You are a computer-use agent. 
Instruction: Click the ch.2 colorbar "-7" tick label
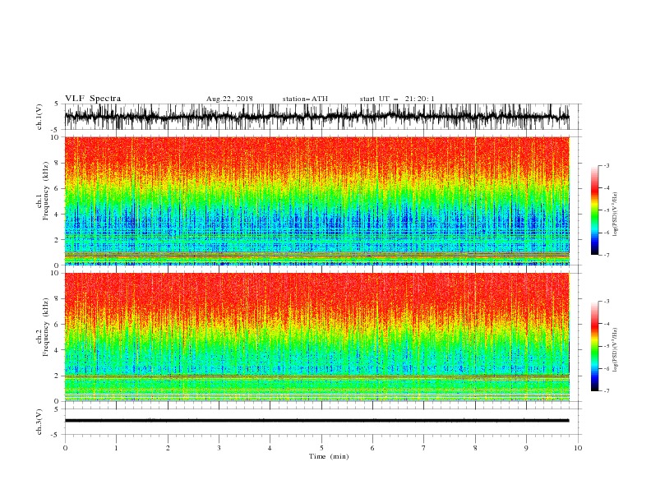(606, 391)
